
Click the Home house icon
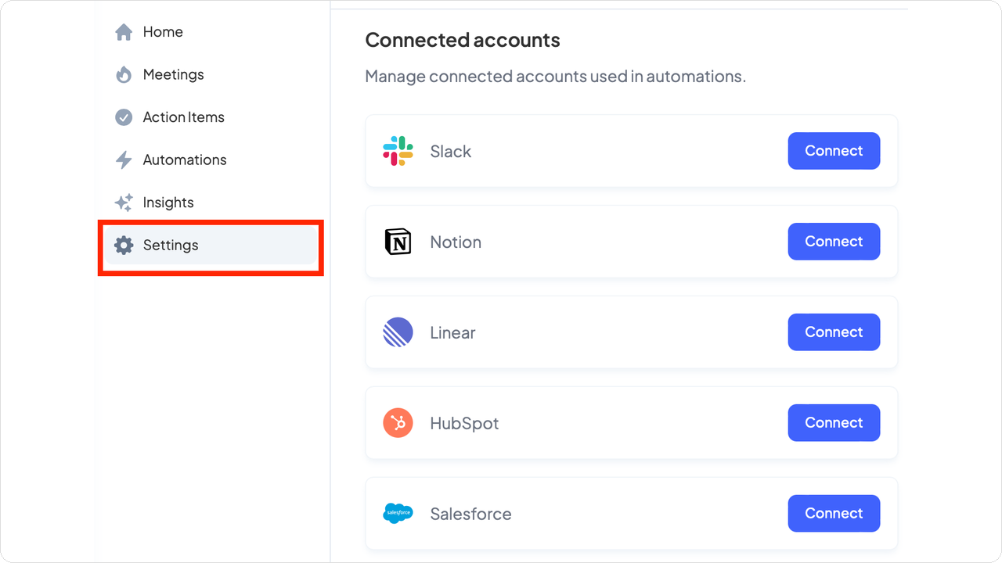point(124,32)
